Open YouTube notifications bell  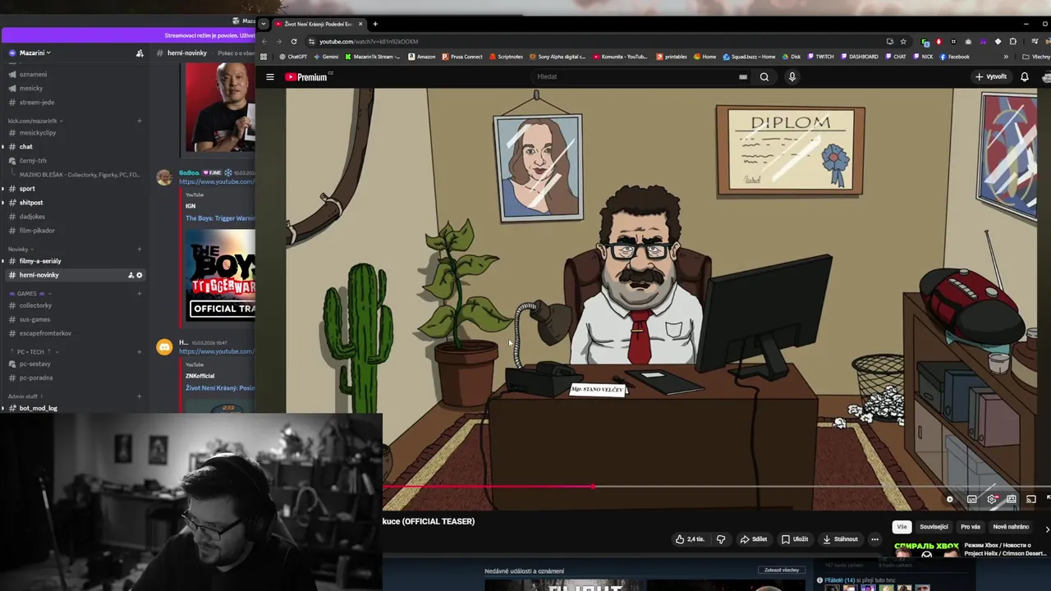(x=1024, y=76)
